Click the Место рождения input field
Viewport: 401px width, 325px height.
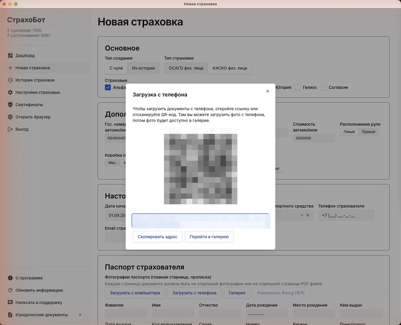coord(314,314)
